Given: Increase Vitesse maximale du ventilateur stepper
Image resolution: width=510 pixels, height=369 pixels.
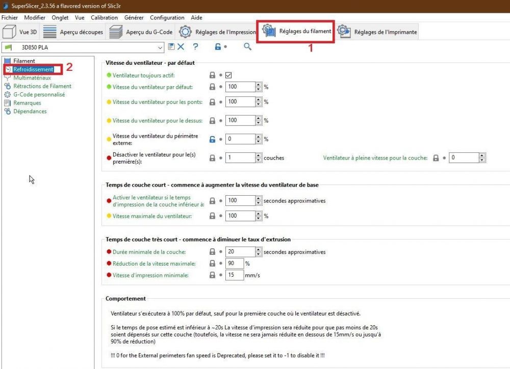Looking at the screenshot, I should coord(259,214).
